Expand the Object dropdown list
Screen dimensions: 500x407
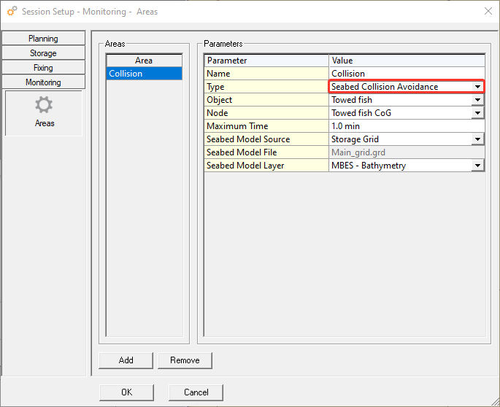478,100
